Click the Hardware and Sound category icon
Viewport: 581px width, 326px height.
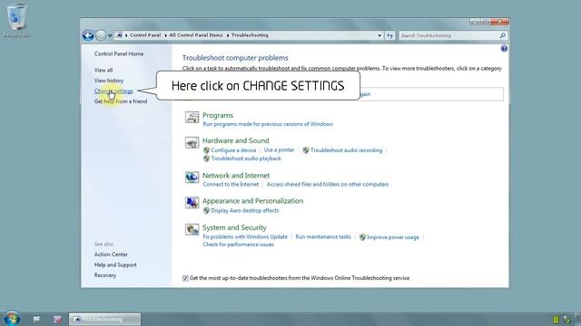click(192, 143)
